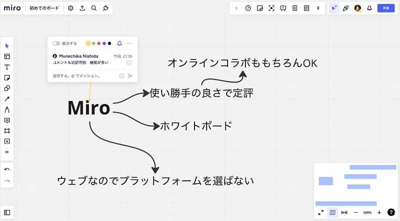
Task: Expand more tools double chevron in left toolbar
Action: point(7,152)
